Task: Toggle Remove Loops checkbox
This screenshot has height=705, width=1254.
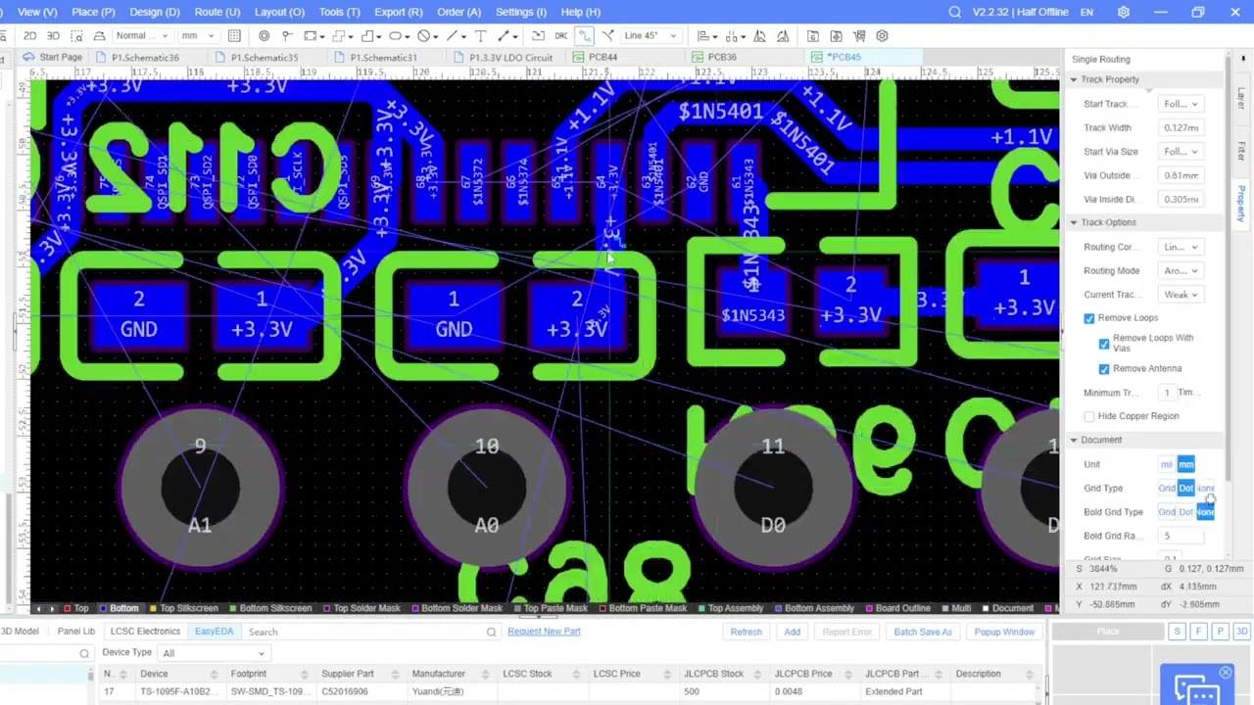Action: [1089, 318]
